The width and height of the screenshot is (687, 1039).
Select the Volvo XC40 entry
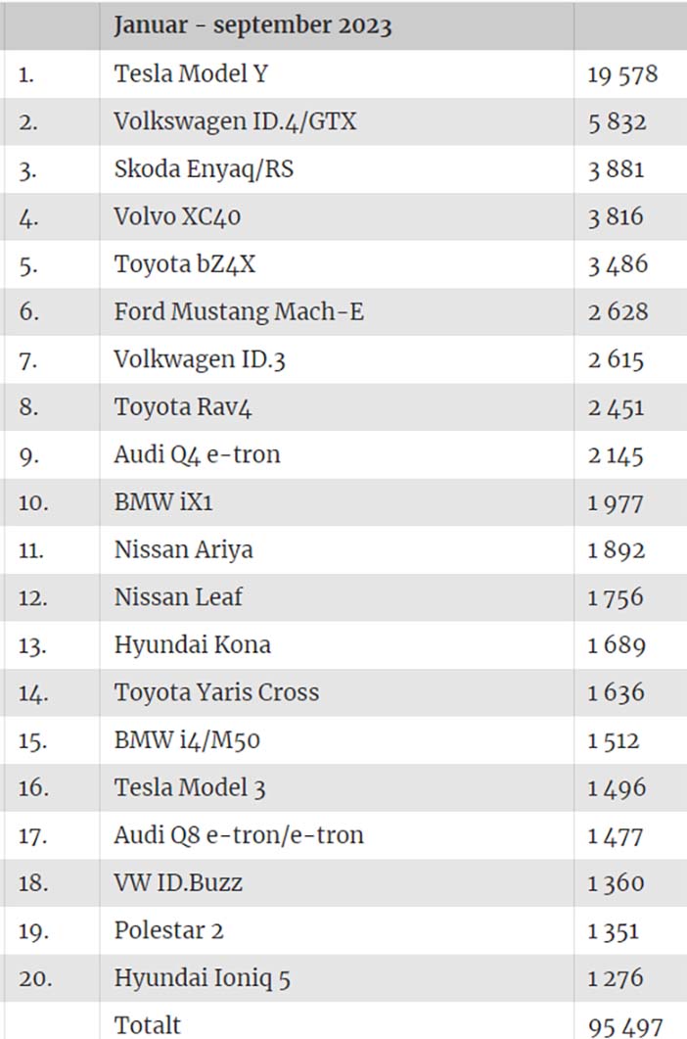click(177, 216)
